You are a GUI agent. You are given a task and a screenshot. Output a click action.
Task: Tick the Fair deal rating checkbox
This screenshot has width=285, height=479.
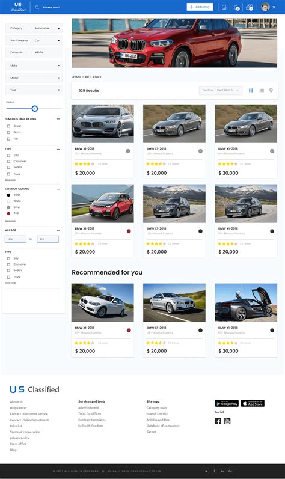(8, 139)
